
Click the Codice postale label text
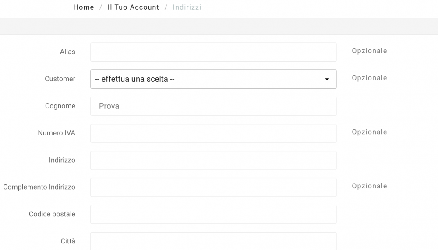[52, 215]
